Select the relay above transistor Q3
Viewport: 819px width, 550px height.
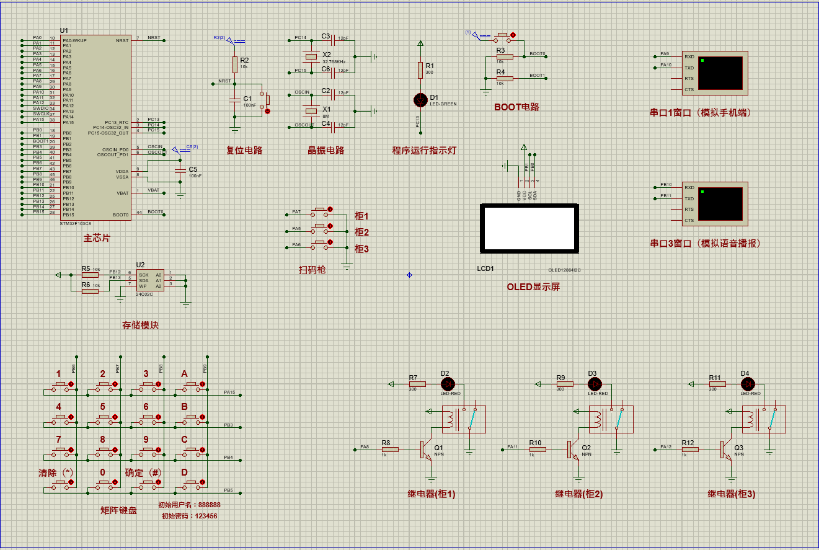point(764,420)
